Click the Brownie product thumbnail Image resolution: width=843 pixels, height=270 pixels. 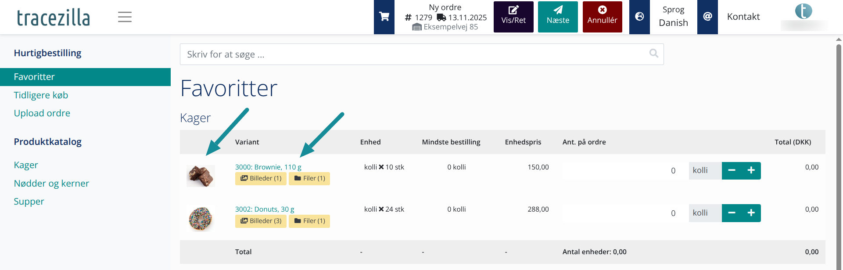201,176
